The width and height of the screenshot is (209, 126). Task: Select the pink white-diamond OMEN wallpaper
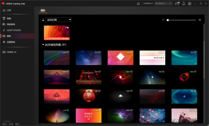[120, 58]
